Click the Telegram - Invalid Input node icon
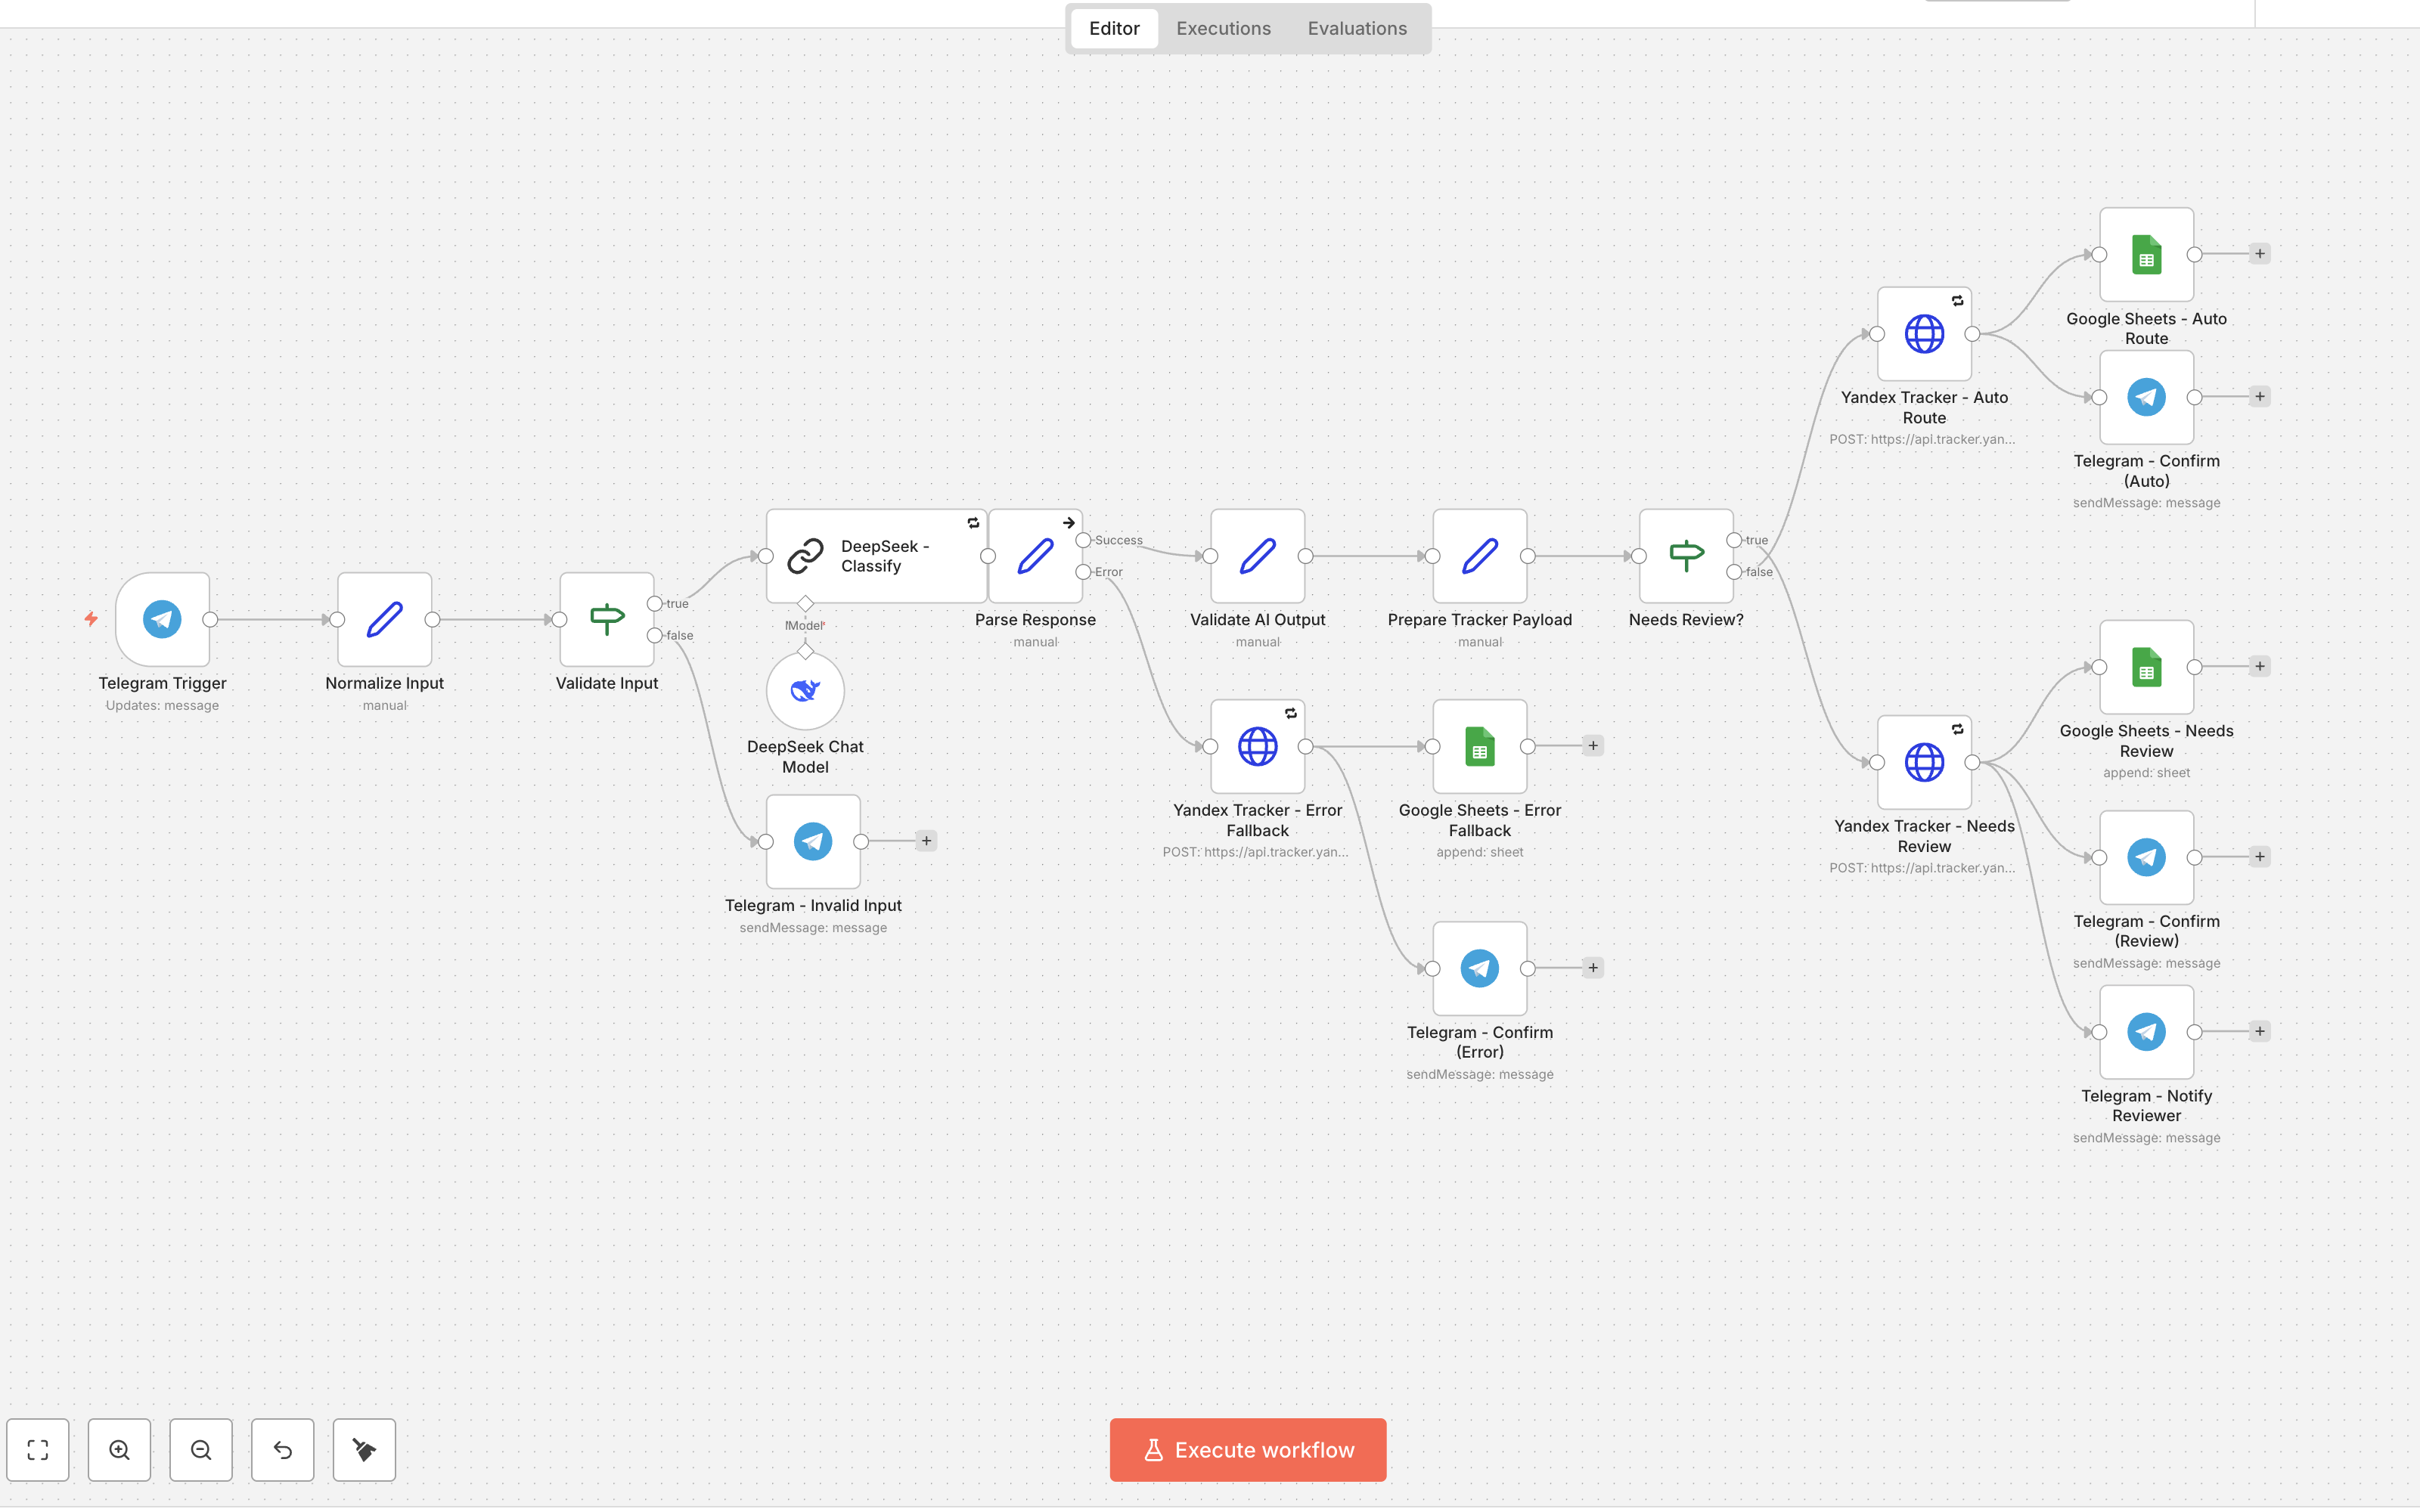 [812, 841]
